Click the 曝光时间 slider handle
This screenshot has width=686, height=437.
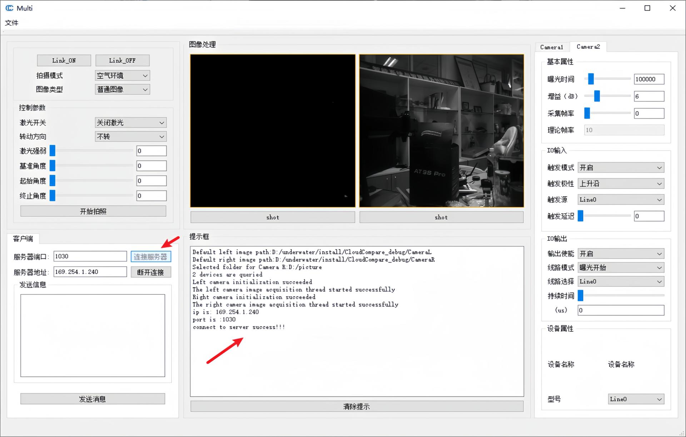point(591,79)
